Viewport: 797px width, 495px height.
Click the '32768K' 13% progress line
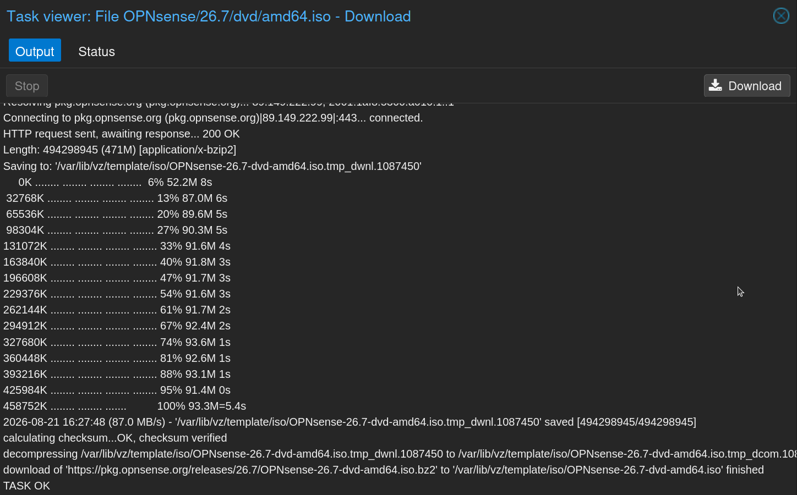(117, 198)
